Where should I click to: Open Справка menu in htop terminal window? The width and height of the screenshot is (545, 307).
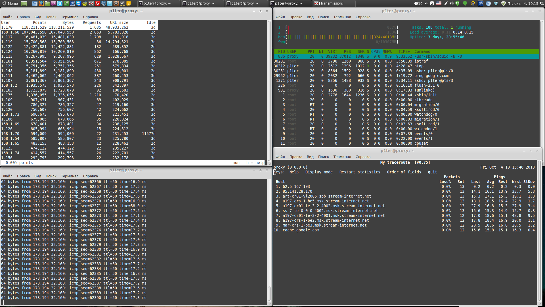pyautogui.click(x=363, y=17)
